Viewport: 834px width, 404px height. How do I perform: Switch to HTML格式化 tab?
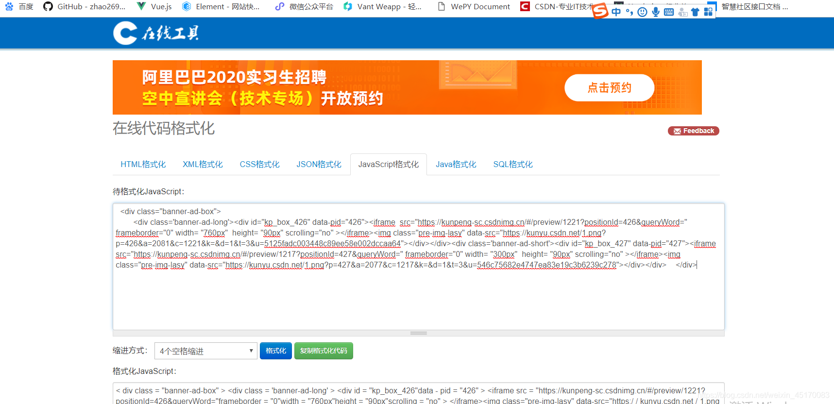coord(143,164)
